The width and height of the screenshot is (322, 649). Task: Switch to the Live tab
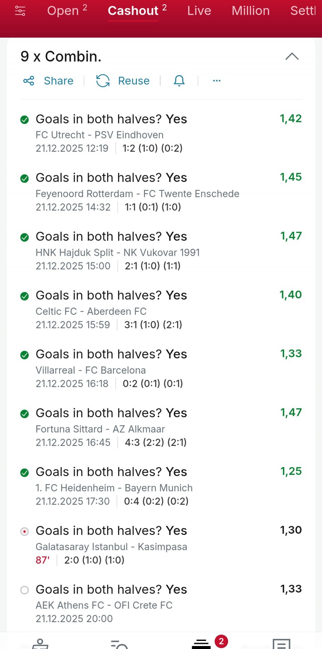pos(199,11)
